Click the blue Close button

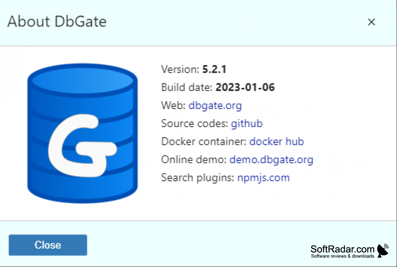(48, 245)
